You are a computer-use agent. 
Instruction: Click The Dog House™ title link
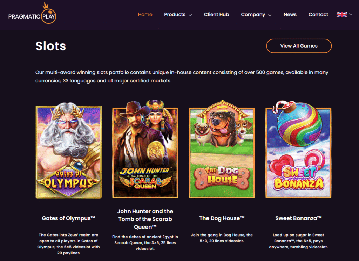222,218
